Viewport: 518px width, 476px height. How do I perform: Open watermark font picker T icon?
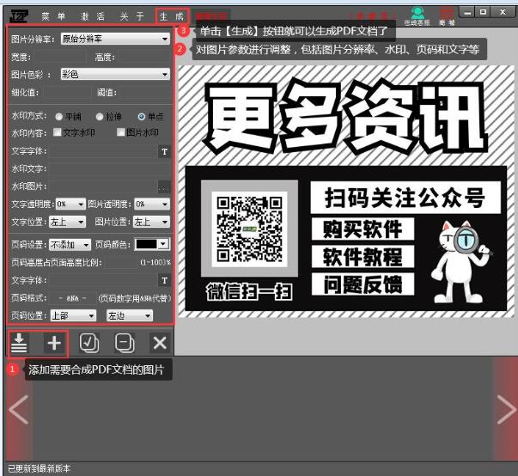164,151
